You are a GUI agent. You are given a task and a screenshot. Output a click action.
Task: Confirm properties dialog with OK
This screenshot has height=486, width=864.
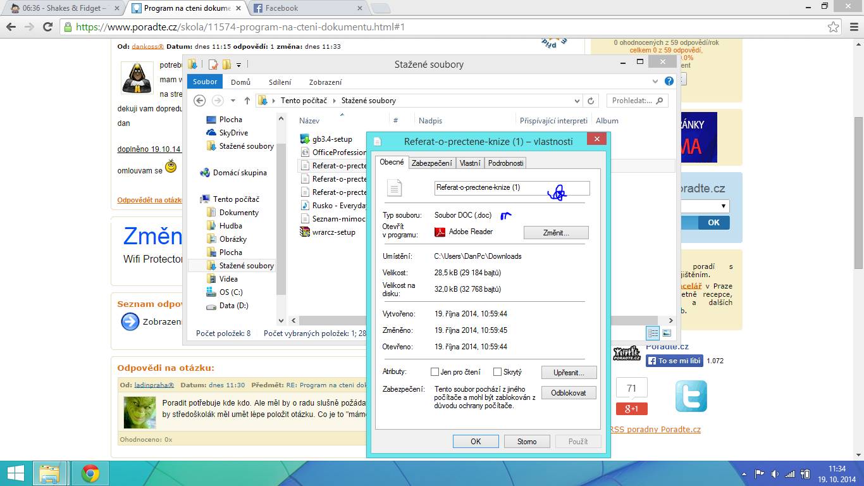(x=476, y=442)
